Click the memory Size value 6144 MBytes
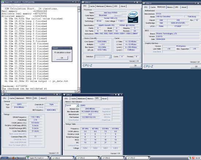Screen dimensions: 201x160 pos(19,107)
